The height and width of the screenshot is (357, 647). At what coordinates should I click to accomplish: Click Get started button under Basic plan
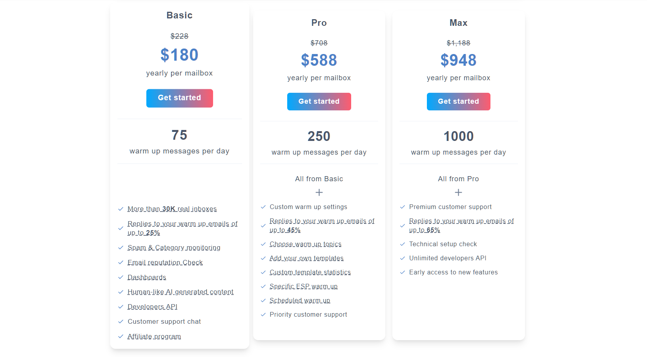click(x=179, y=98)
